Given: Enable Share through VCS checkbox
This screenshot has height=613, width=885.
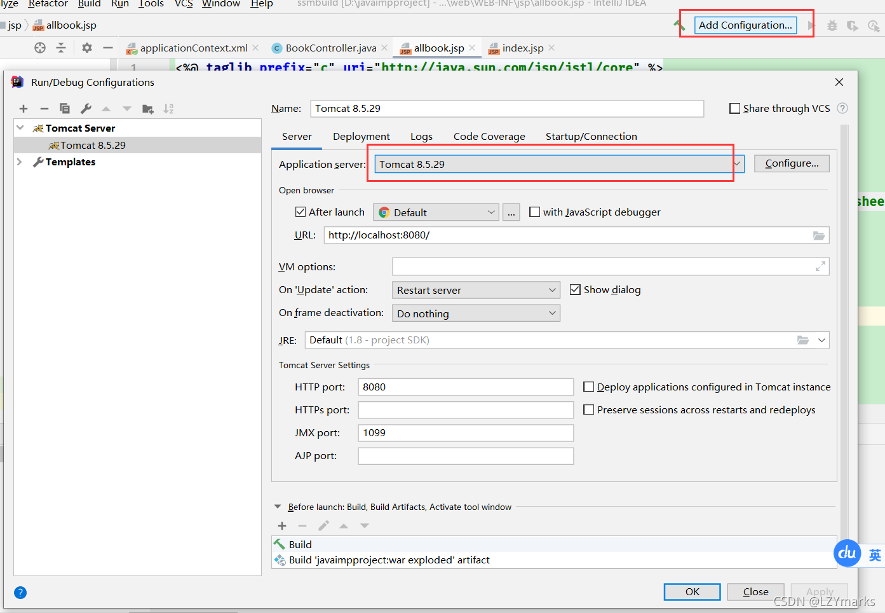Looking at the screenshot, I should 735,109.
